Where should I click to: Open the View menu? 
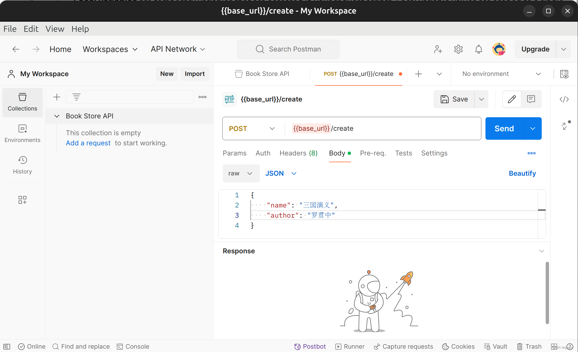55,29
